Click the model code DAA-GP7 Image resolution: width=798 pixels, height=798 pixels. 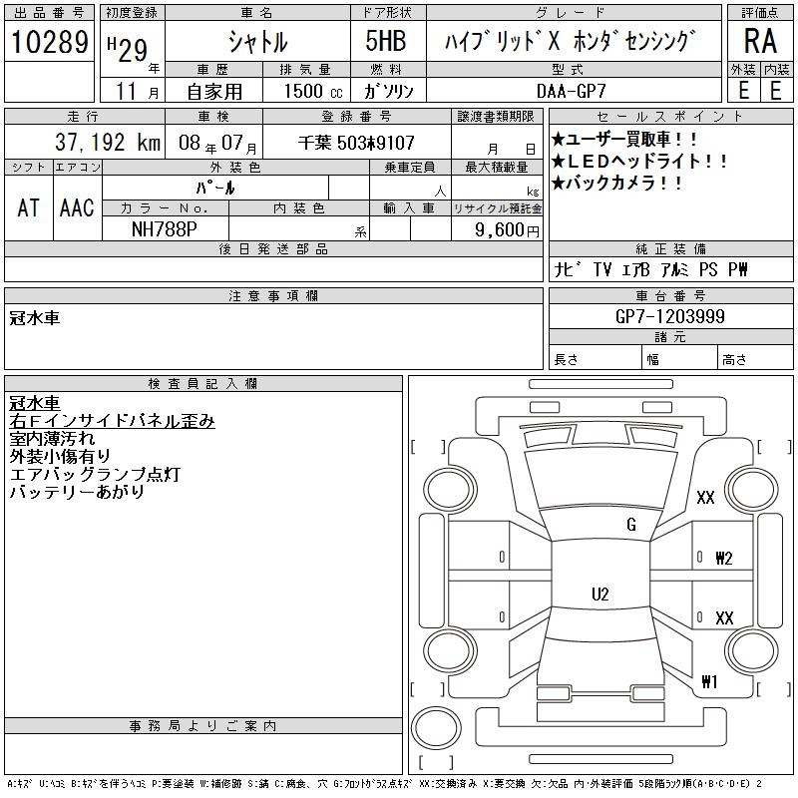tap(571, 91)
